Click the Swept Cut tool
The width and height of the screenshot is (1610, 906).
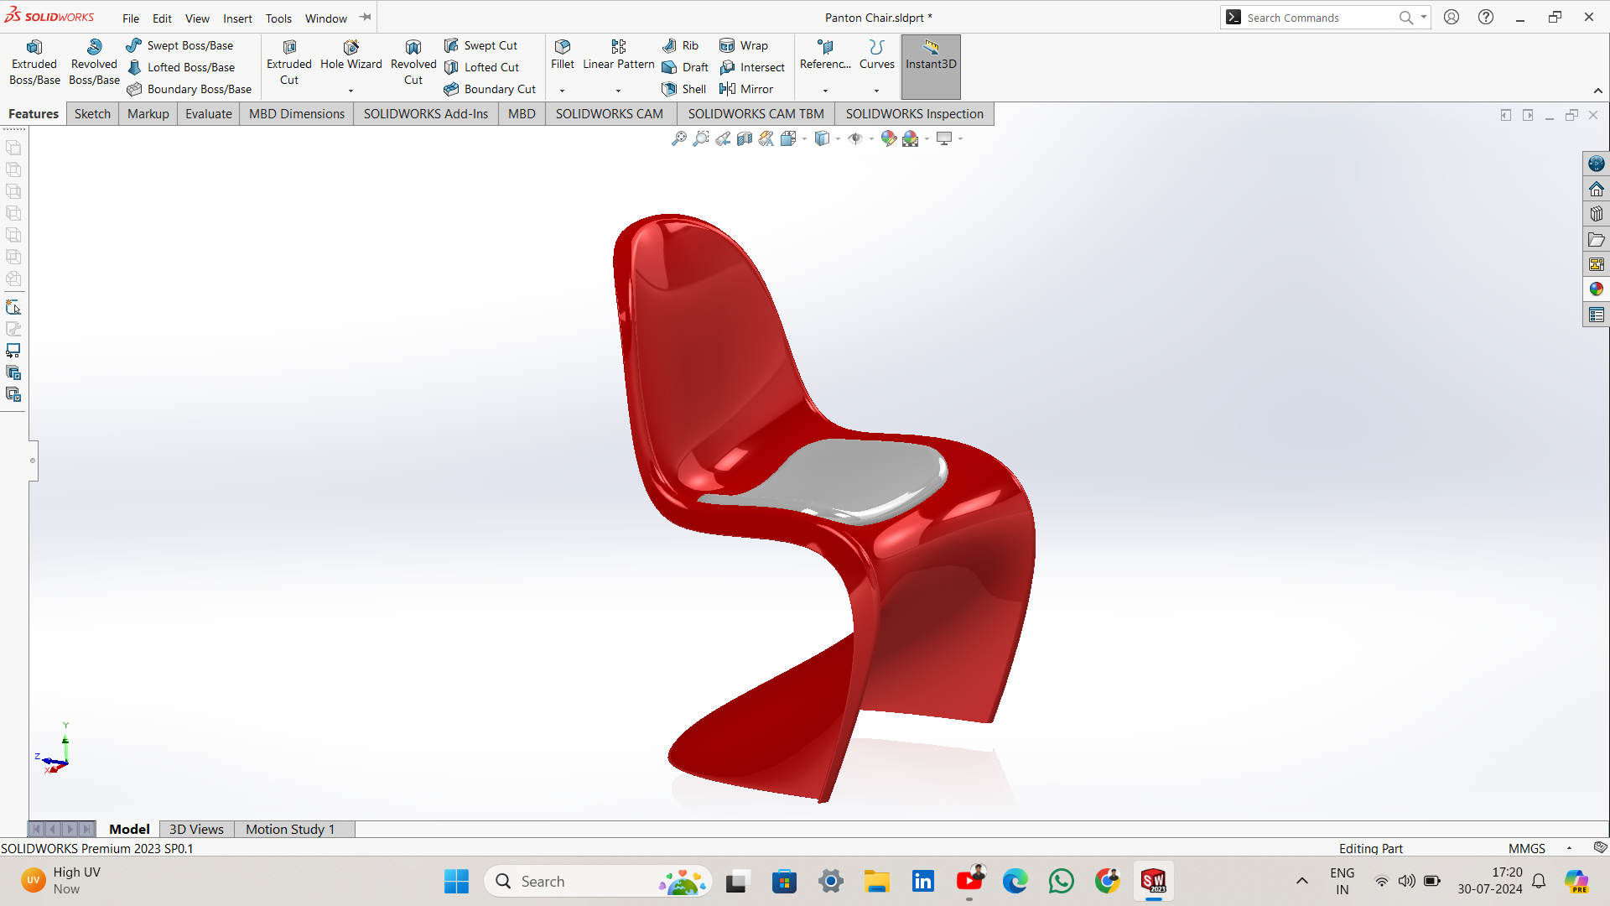point(480,45)
